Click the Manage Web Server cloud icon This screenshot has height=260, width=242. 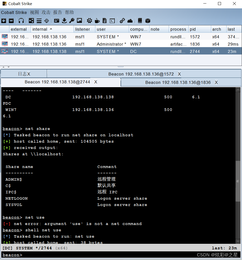130,21
